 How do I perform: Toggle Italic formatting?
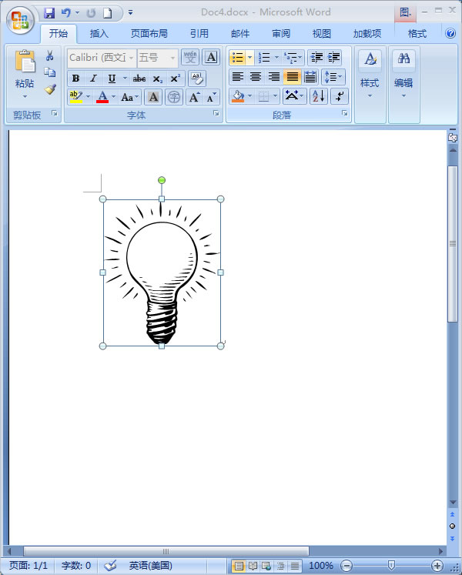coord(93,79)
